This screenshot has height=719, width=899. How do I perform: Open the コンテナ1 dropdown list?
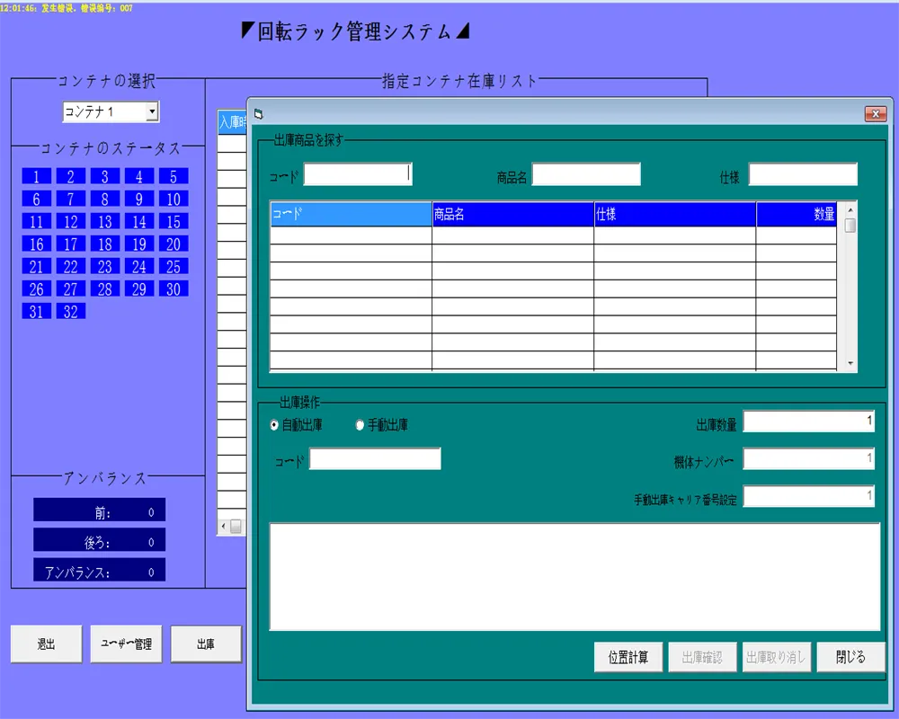pos(152,111)
